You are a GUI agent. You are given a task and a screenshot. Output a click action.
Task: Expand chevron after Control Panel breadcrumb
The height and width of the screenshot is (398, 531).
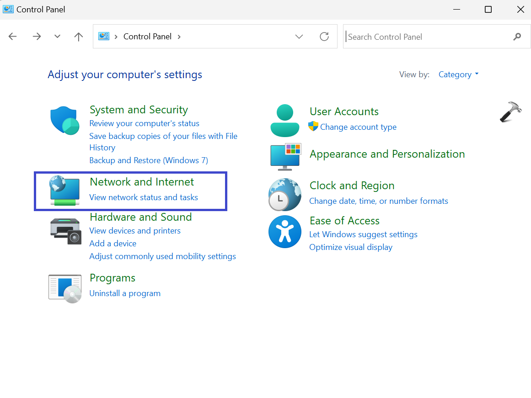[x=179, y=37]
